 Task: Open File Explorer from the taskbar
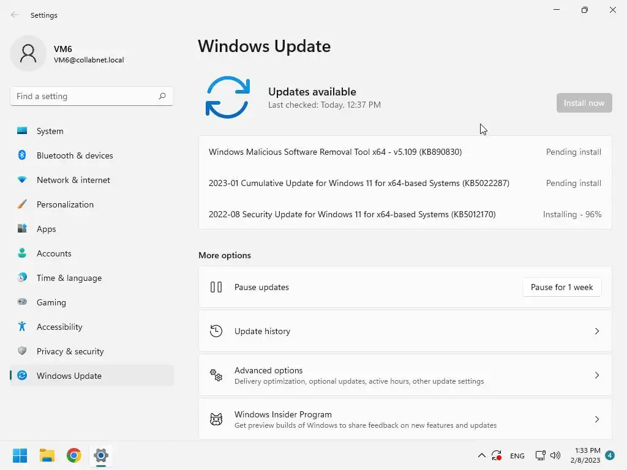47,455
